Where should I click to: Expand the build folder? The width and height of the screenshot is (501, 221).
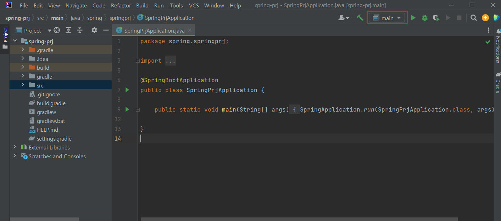point(23,68)
